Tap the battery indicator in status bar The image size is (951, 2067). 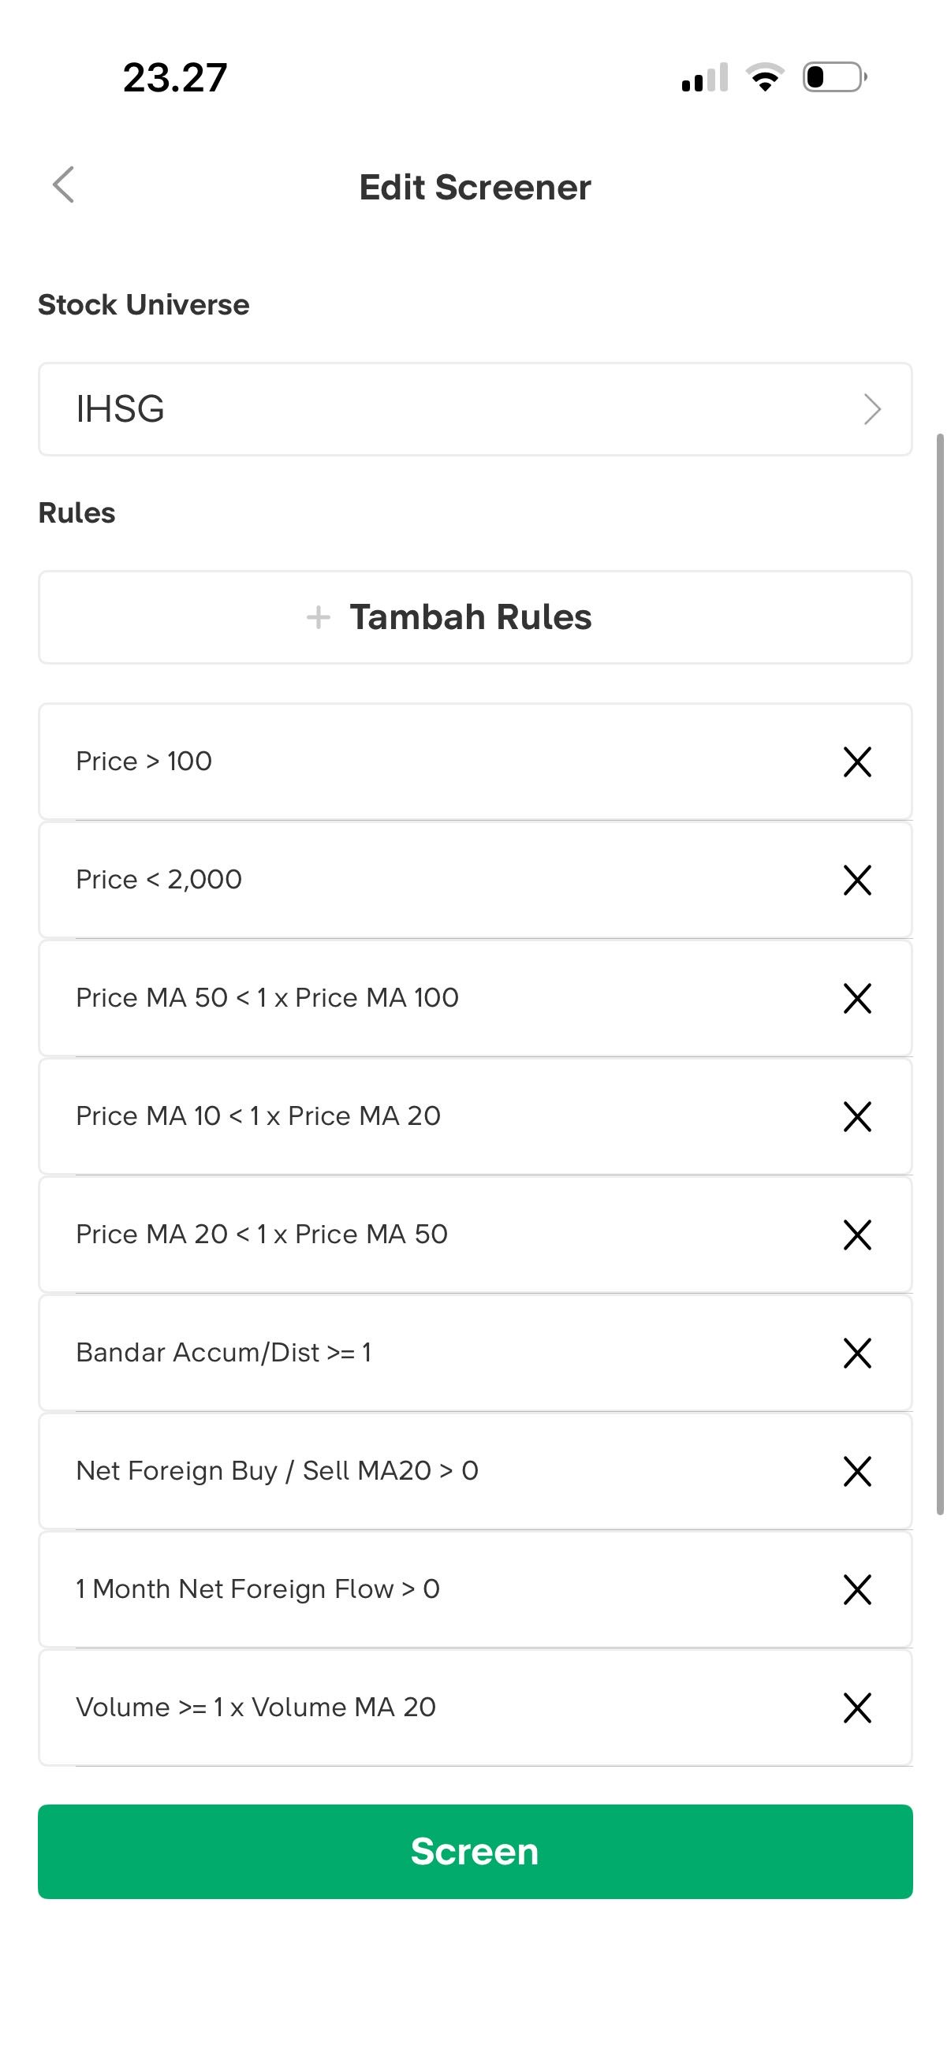pos(834,77)
